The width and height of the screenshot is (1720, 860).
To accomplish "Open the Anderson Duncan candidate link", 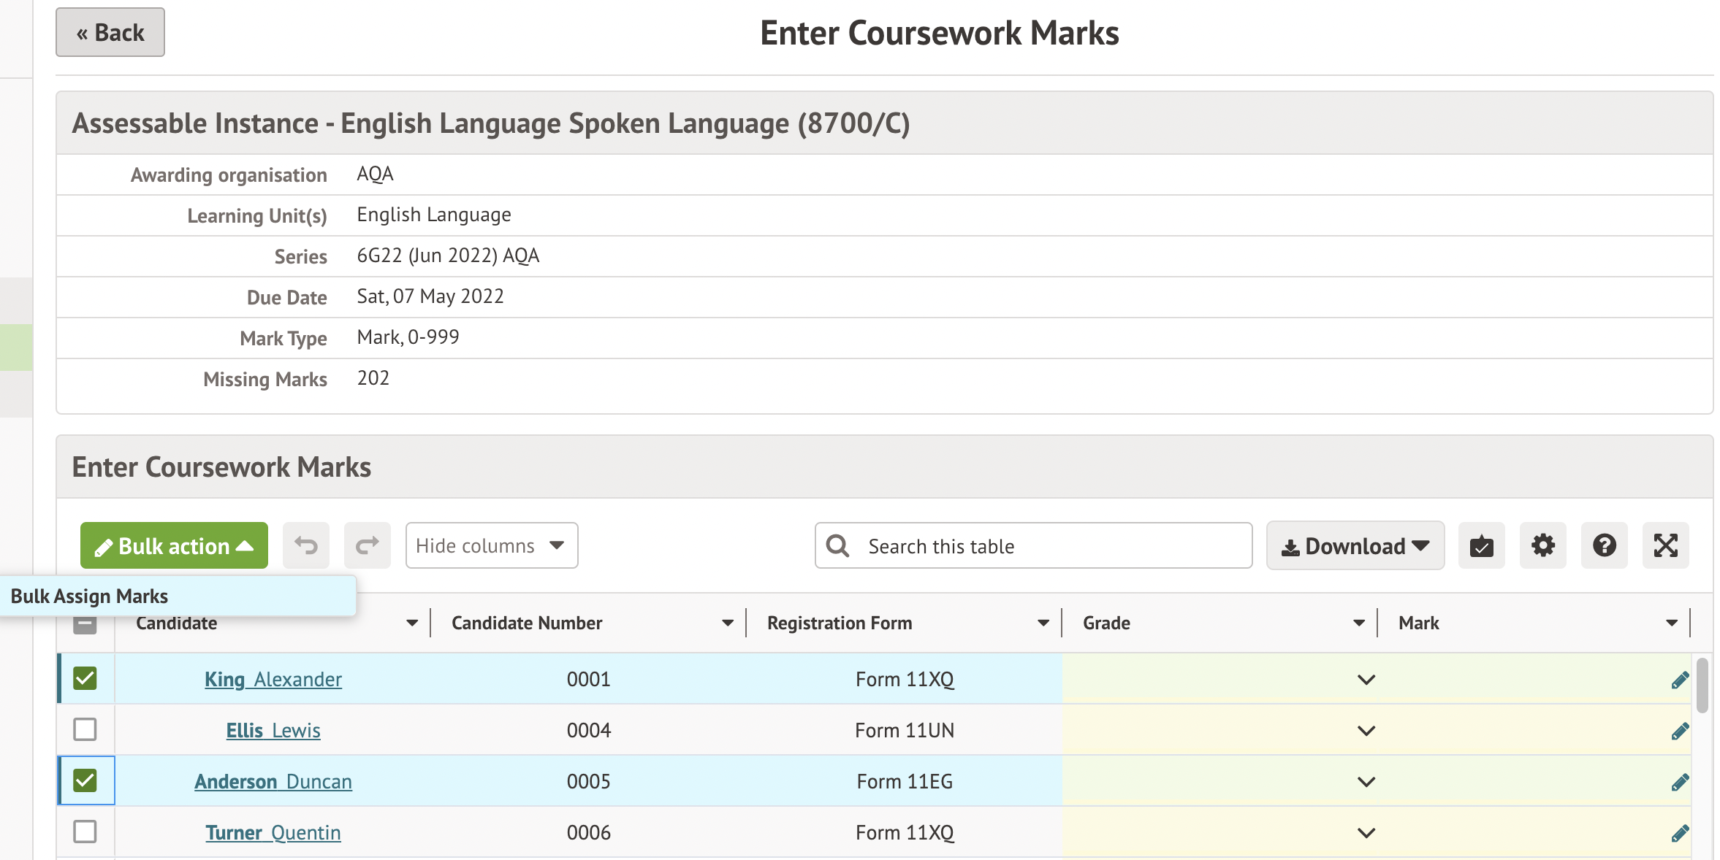I will 273,782.
